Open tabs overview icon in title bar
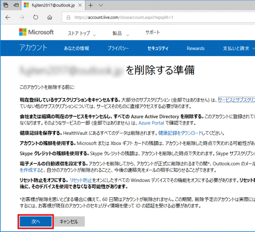 pyautogui.click(x=6, y=5)
